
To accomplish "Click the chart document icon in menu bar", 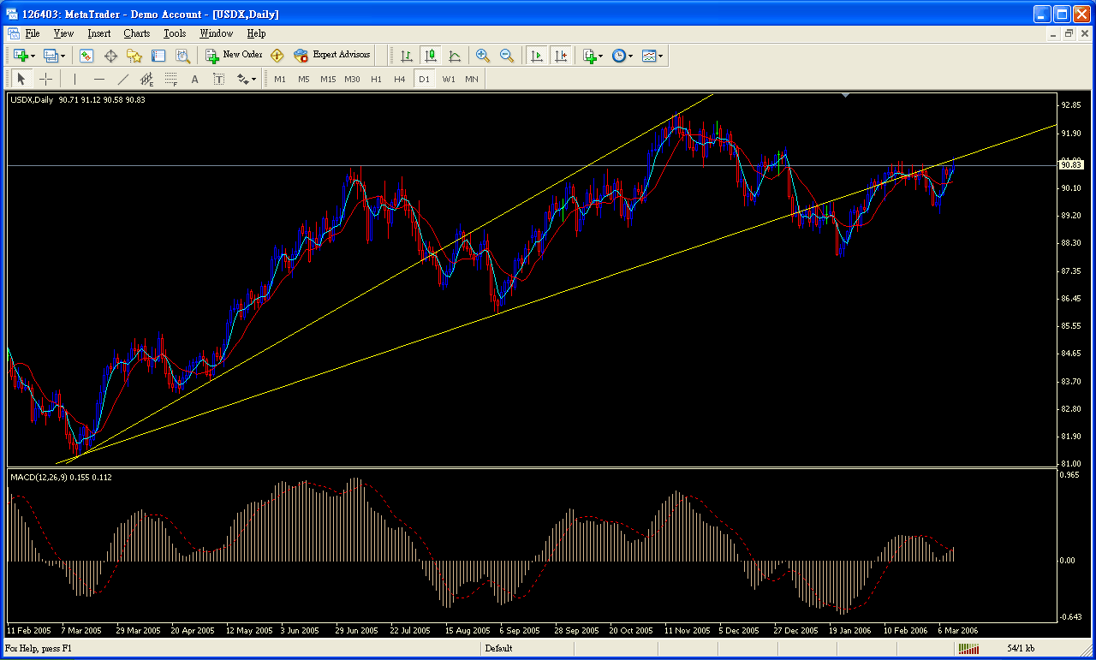I will (x=14, y=33).
